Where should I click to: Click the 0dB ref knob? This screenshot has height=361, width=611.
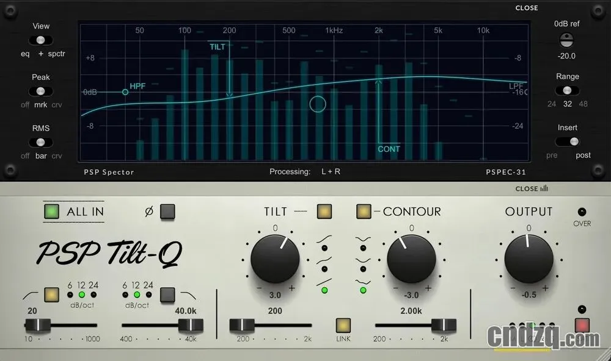click(566, 40)
